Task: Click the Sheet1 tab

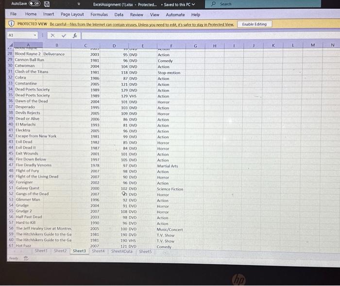Action: 41,251
